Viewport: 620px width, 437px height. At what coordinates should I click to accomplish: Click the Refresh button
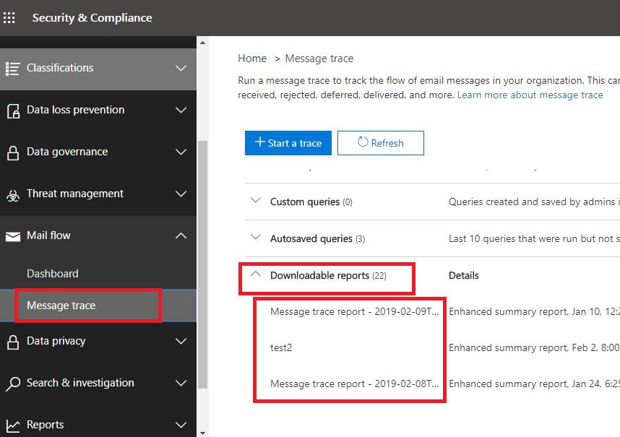click(381, 143)
